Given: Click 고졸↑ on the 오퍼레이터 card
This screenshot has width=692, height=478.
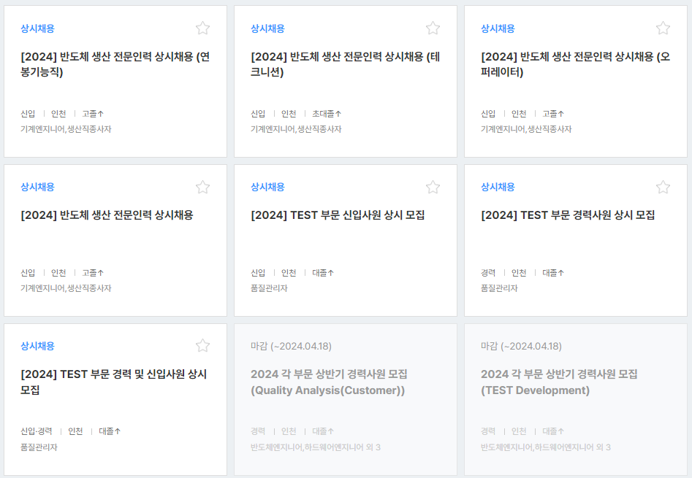Looking at the screenshot, I should pos(553,114).
